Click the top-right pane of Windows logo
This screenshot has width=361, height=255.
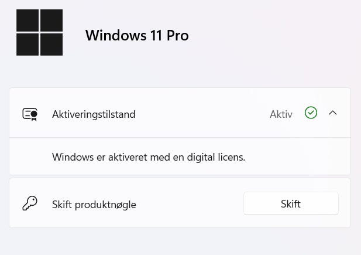tap(51, 21)
